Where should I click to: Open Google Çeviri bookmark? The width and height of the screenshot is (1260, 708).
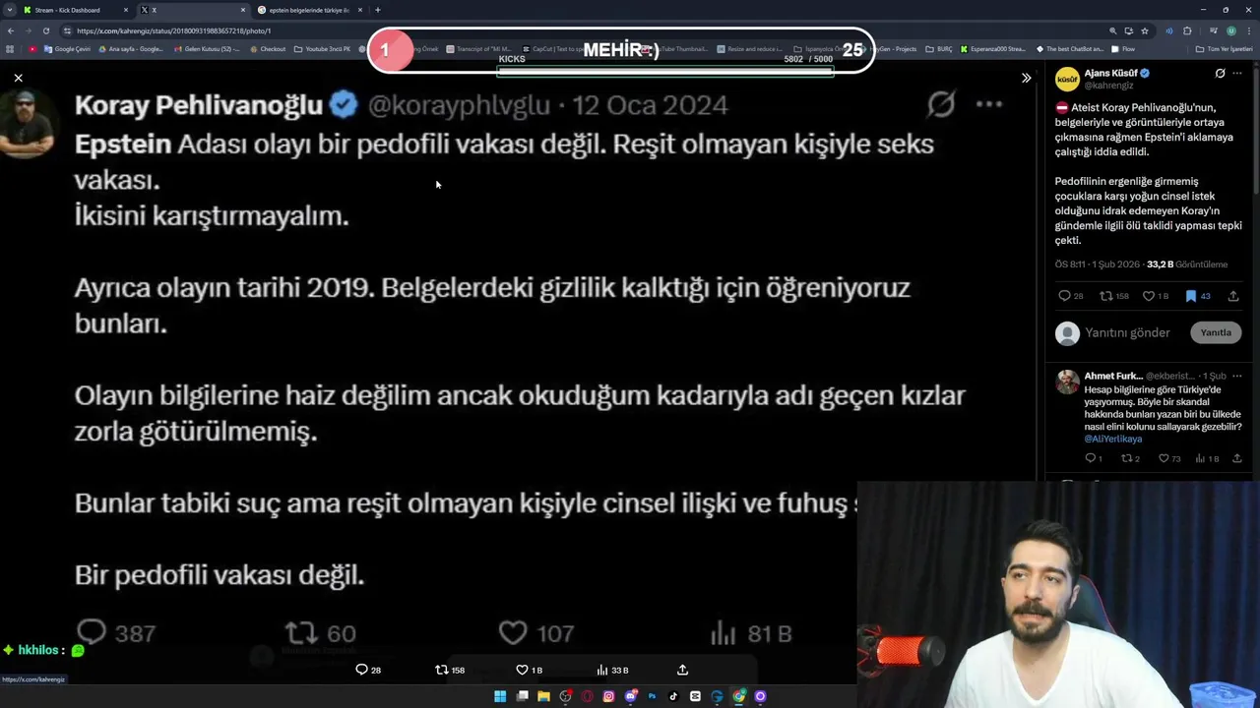(x=67, y=49)
